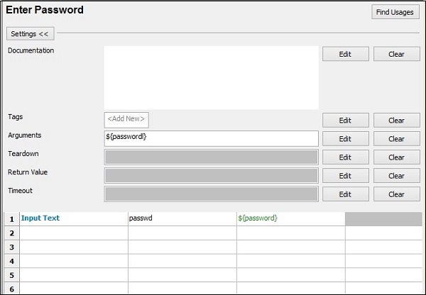
Task: Click the Find Usages button
Action: 395,12
